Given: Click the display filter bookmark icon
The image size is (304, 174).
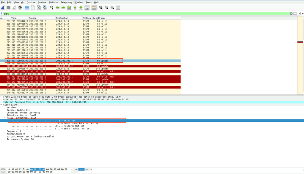Looking at the screenshot, I should pos(2,14).
